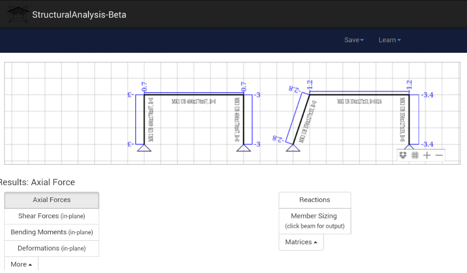Click the '0.7' value above left frame's right corner
Viewport: 467px width, 273px height.
pos(244,87)
